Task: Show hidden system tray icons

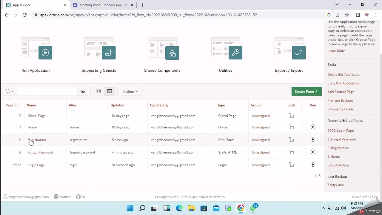Action: pyautogui.click(x=323, y=208)
